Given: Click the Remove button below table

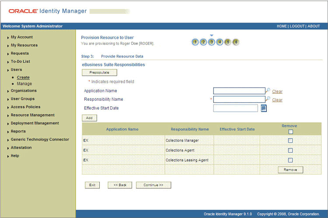Looking at the screenshot, I should pyautogui.click(x=290, y=170).
